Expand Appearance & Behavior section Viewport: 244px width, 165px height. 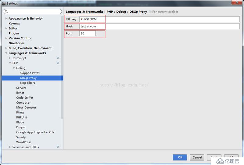6,18
